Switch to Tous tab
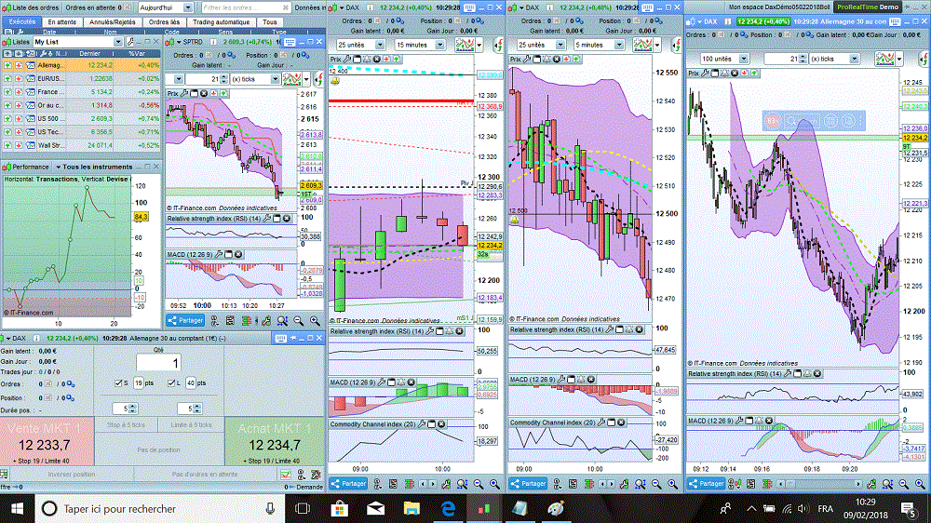The image size is (931, 523). [270, 22]
